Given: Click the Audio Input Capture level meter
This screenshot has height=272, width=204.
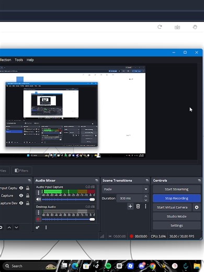Looking at the screenshot, I should point(69,191).
